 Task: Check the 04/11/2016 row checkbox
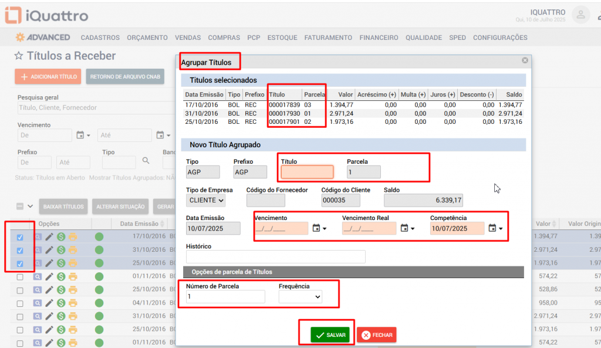20,303
